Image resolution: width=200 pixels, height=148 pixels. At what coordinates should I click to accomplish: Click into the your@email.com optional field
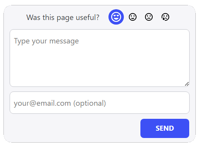[100, 103]
